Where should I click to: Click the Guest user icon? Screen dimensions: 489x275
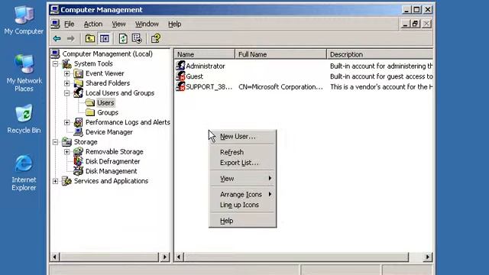pyautogui.click(x=180, y=76)
